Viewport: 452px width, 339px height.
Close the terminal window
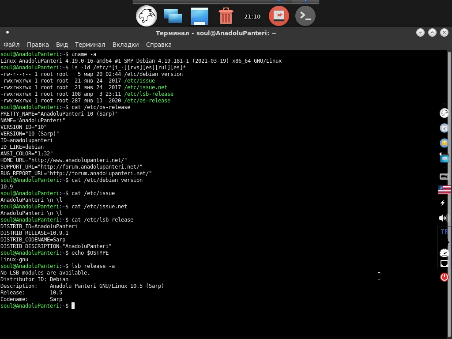(x=444, y=33)
